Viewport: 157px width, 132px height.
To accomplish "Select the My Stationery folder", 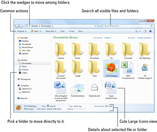I will pyautogui.click(x=145, y=51).
